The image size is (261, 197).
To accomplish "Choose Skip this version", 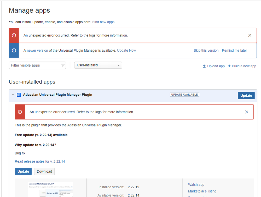I will pyautogui.click(x=206, y=50).
